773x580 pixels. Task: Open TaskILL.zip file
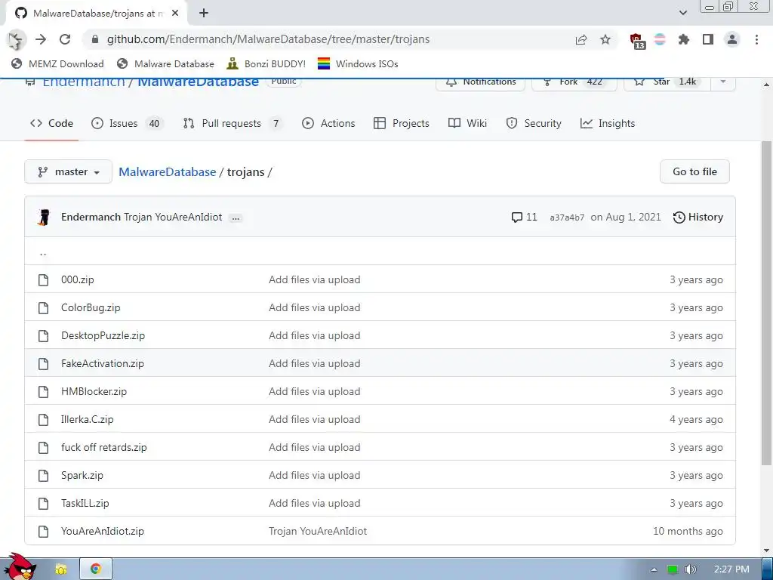coord(85,503)
